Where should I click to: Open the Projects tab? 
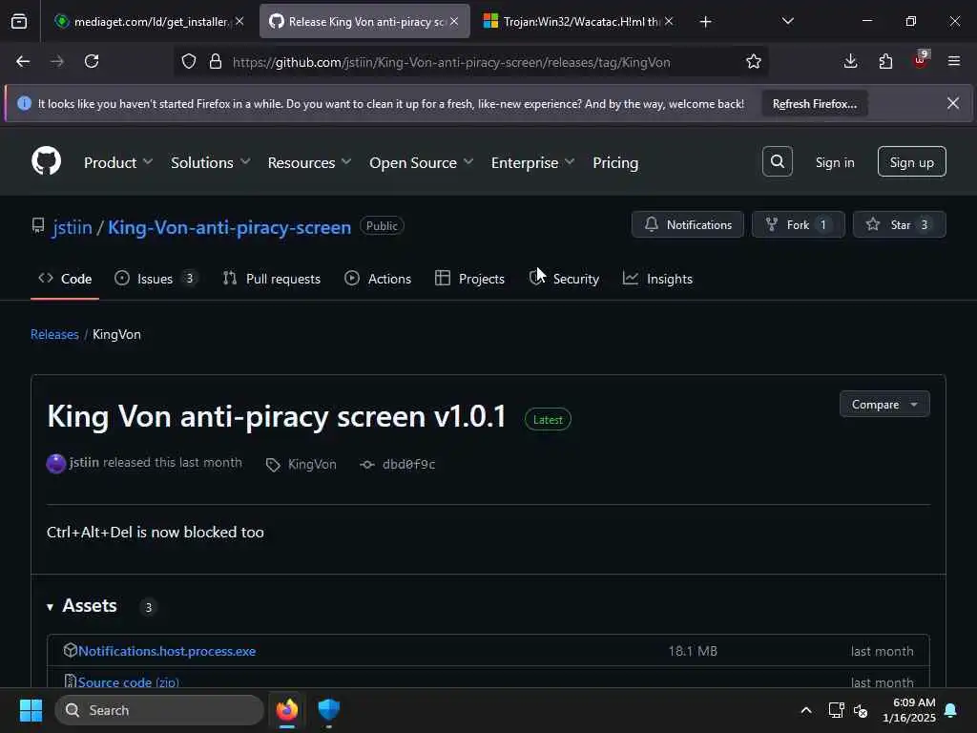click(469, 279)
